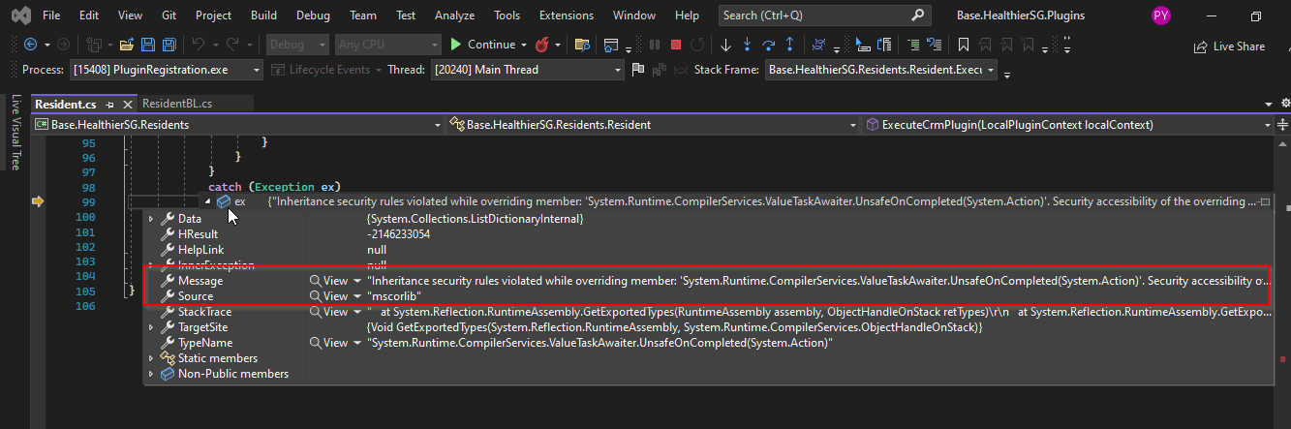Open the Thread dropdown showing Main Thread
This screenshot has height=429, width=1291.
(618, 70)
